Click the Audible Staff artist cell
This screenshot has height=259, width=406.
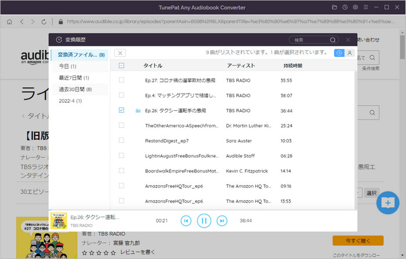(240, 156)
